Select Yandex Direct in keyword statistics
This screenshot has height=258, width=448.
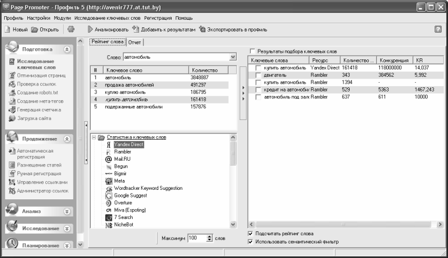coord(127,144)
